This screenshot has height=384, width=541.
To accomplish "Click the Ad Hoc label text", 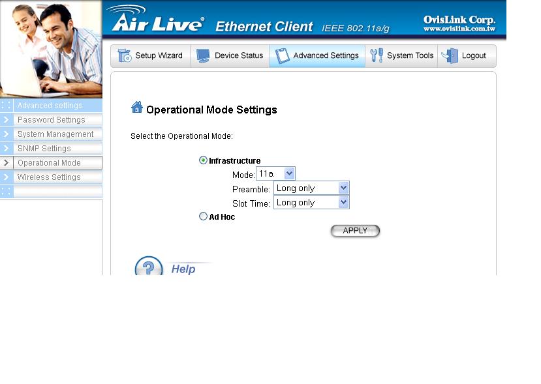I will [x=222, y=217].
